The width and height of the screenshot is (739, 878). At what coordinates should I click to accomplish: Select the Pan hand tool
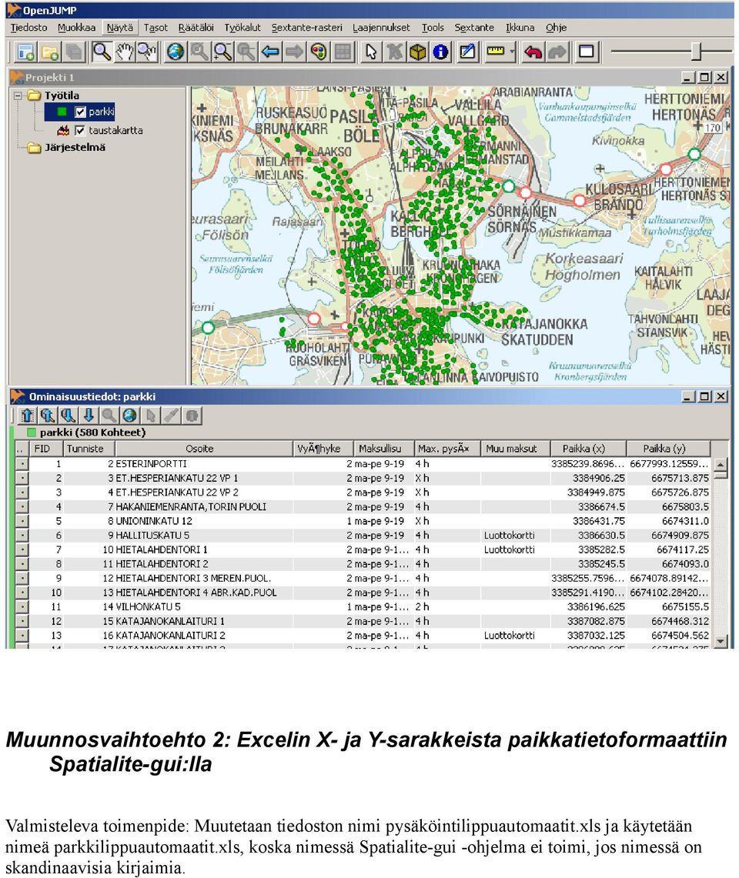[124, 52]
